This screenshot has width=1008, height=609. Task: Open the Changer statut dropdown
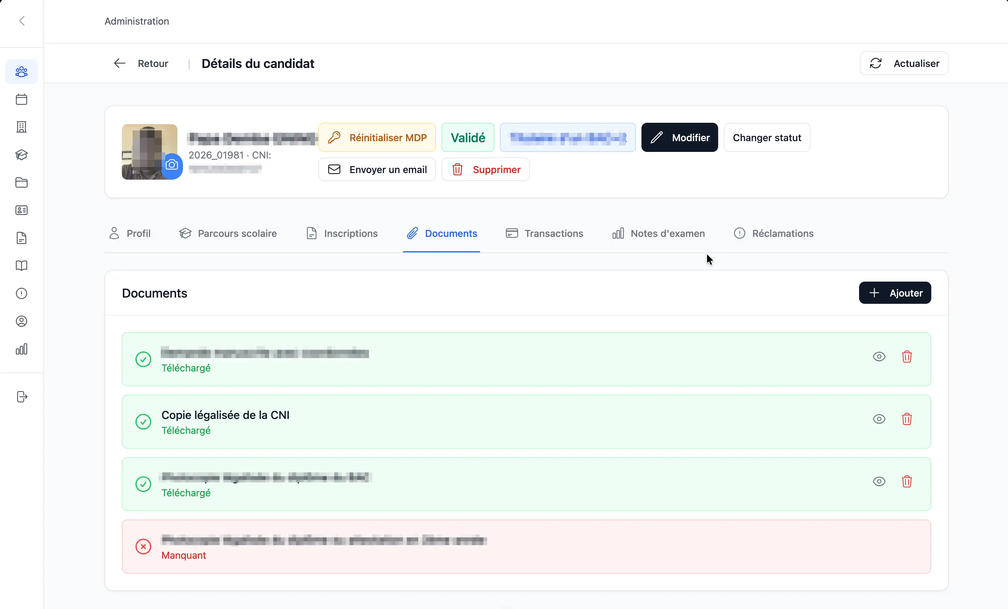point(767,137)
